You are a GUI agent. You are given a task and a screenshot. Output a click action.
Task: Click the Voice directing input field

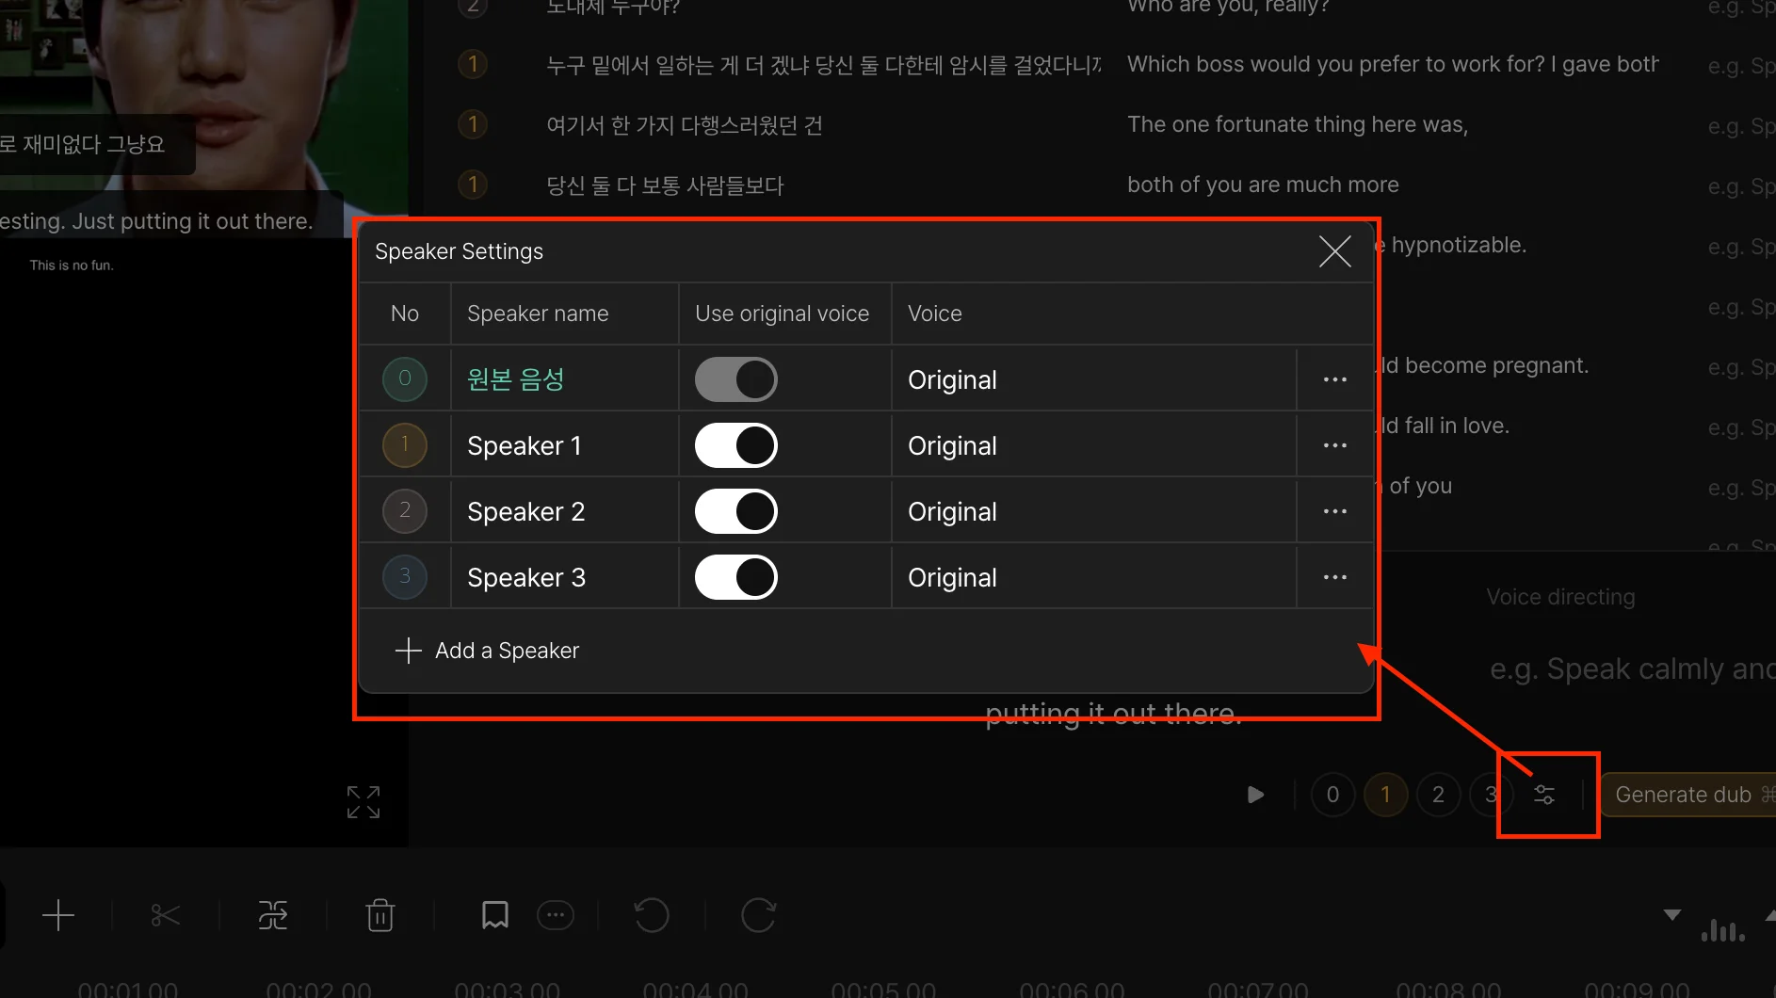coord(1632,669)
